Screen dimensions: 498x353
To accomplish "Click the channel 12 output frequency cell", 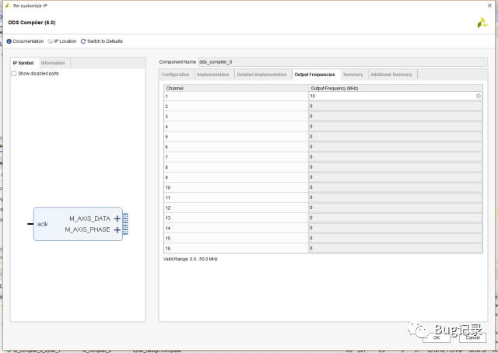I will (x=395, y=208).
